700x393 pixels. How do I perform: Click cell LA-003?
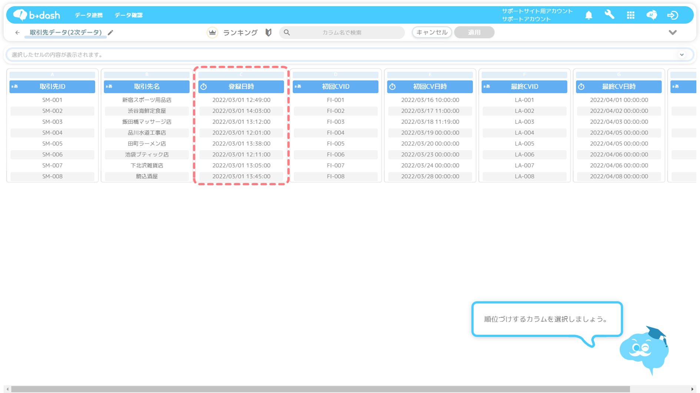(x=524, y=122)
